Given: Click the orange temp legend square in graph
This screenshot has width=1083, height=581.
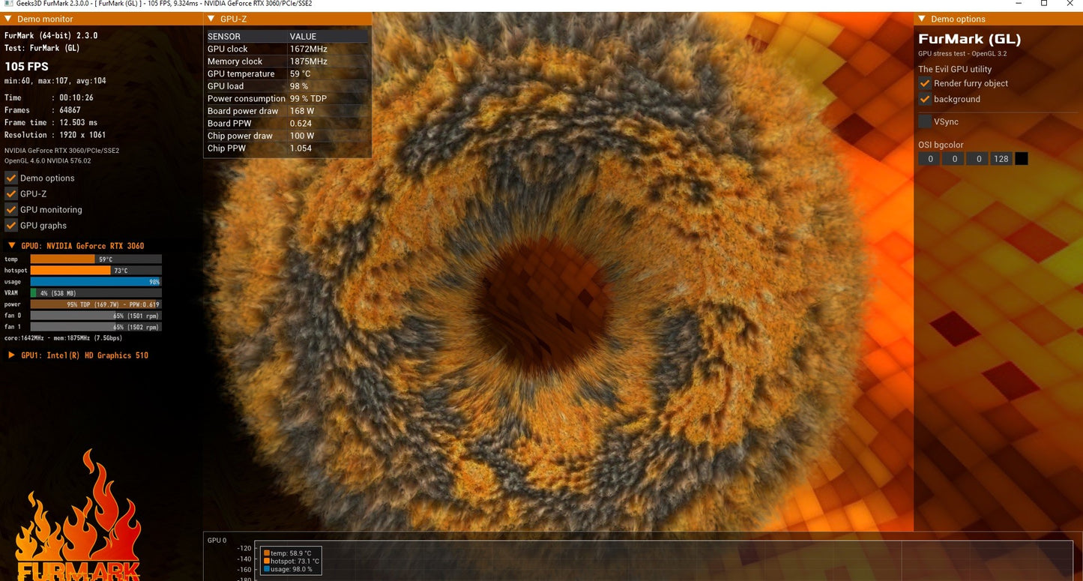Looking at the screenshot, I should point(266,553).
